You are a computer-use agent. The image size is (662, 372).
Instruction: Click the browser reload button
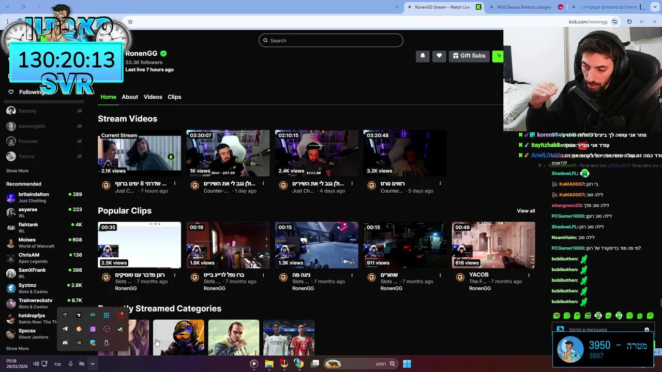[629, 22]
